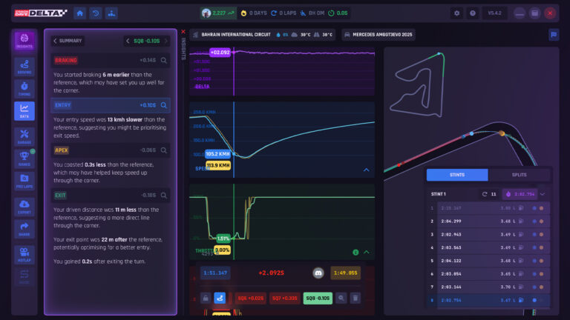
Task: Open settings with the gear icon
Action: click(456, 13)
